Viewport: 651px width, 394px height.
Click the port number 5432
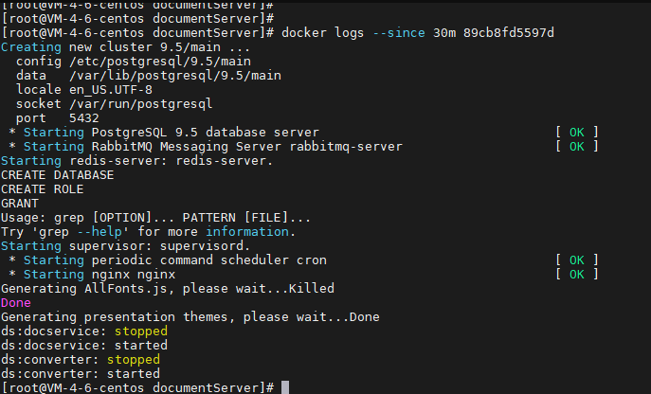click(84, 118)
